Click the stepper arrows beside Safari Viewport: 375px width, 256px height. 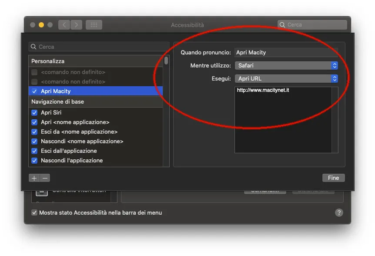pyautogui.click(x=334, y=65)
